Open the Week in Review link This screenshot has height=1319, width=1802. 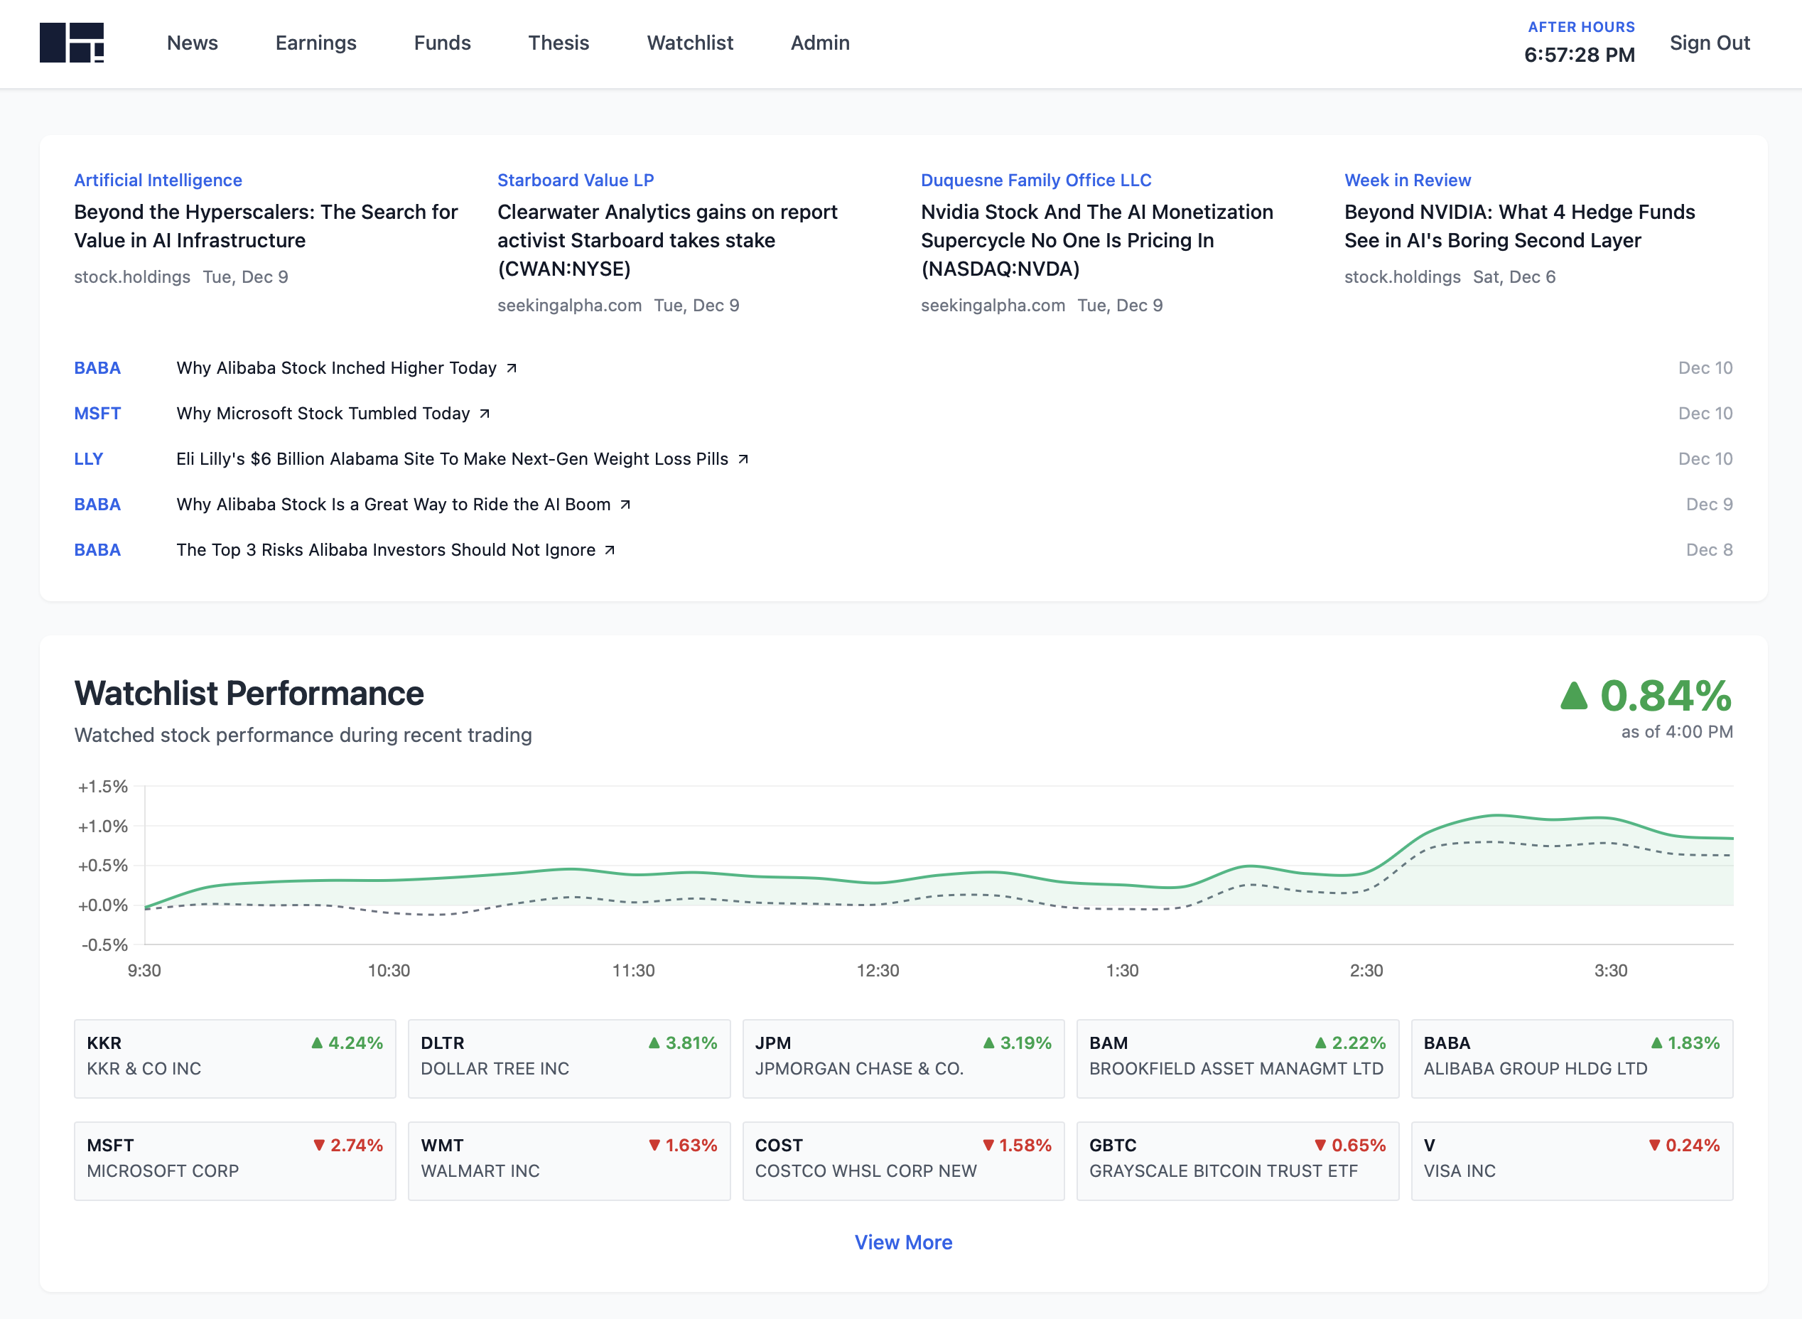point(1407,180)
